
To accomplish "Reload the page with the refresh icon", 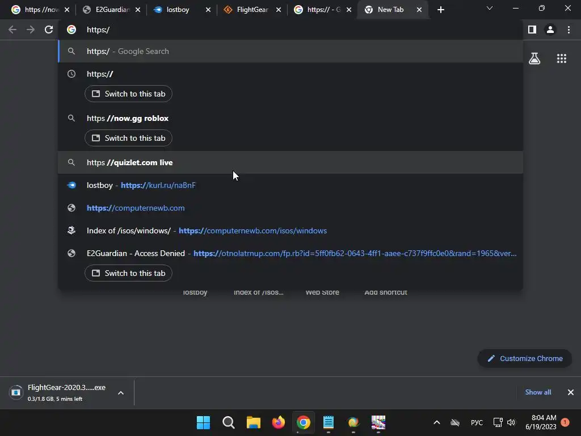I will [49, 30].
